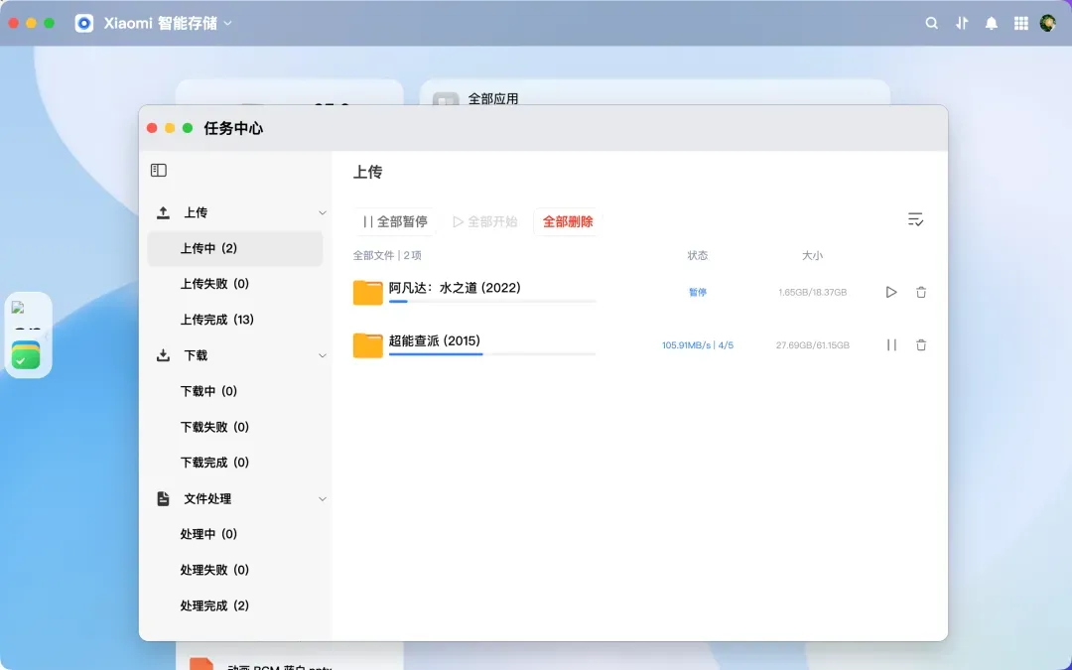Image resolution: width=1072 pixels, height=670 pixels.
Task: Open the transfer tasks arrows icon
Action: (962, 23)
